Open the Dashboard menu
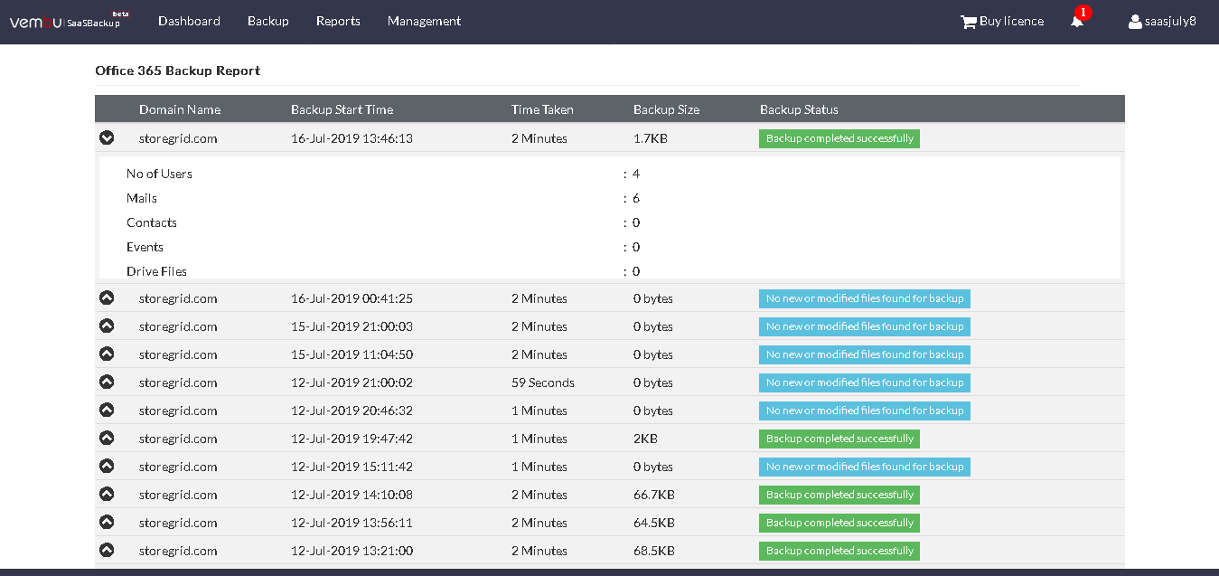 [x=189, y=21]
